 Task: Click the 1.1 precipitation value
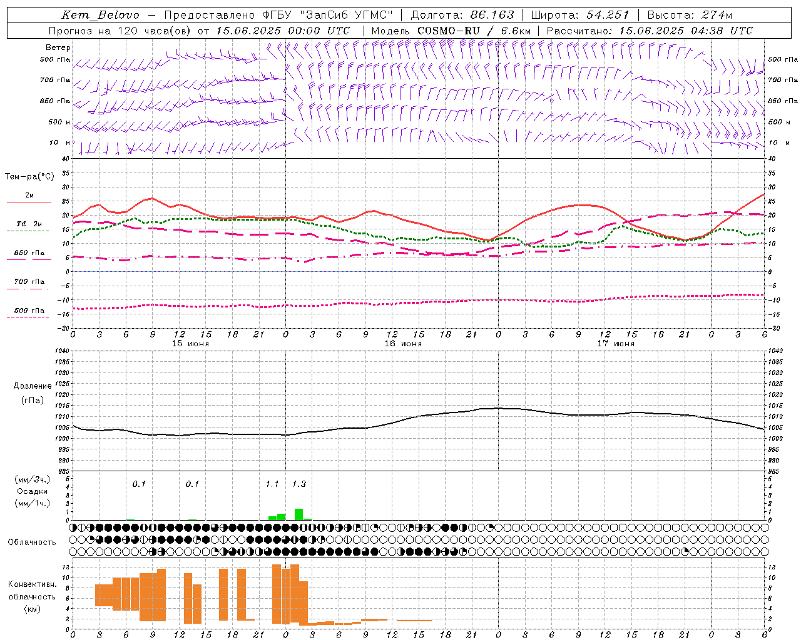coord(272,484)
